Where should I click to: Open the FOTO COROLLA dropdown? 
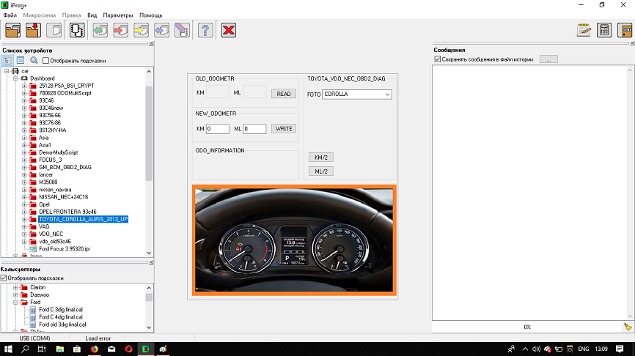pyautogui.click(x=387, y=94)
